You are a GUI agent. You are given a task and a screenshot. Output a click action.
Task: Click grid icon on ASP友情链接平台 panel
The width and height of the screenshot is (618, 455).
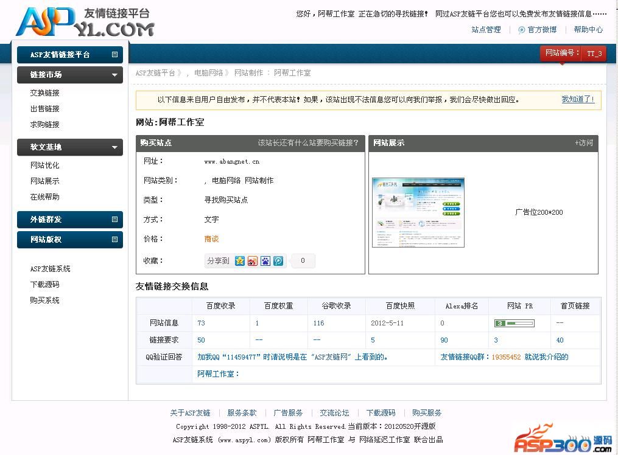click(x=114, y=55)
